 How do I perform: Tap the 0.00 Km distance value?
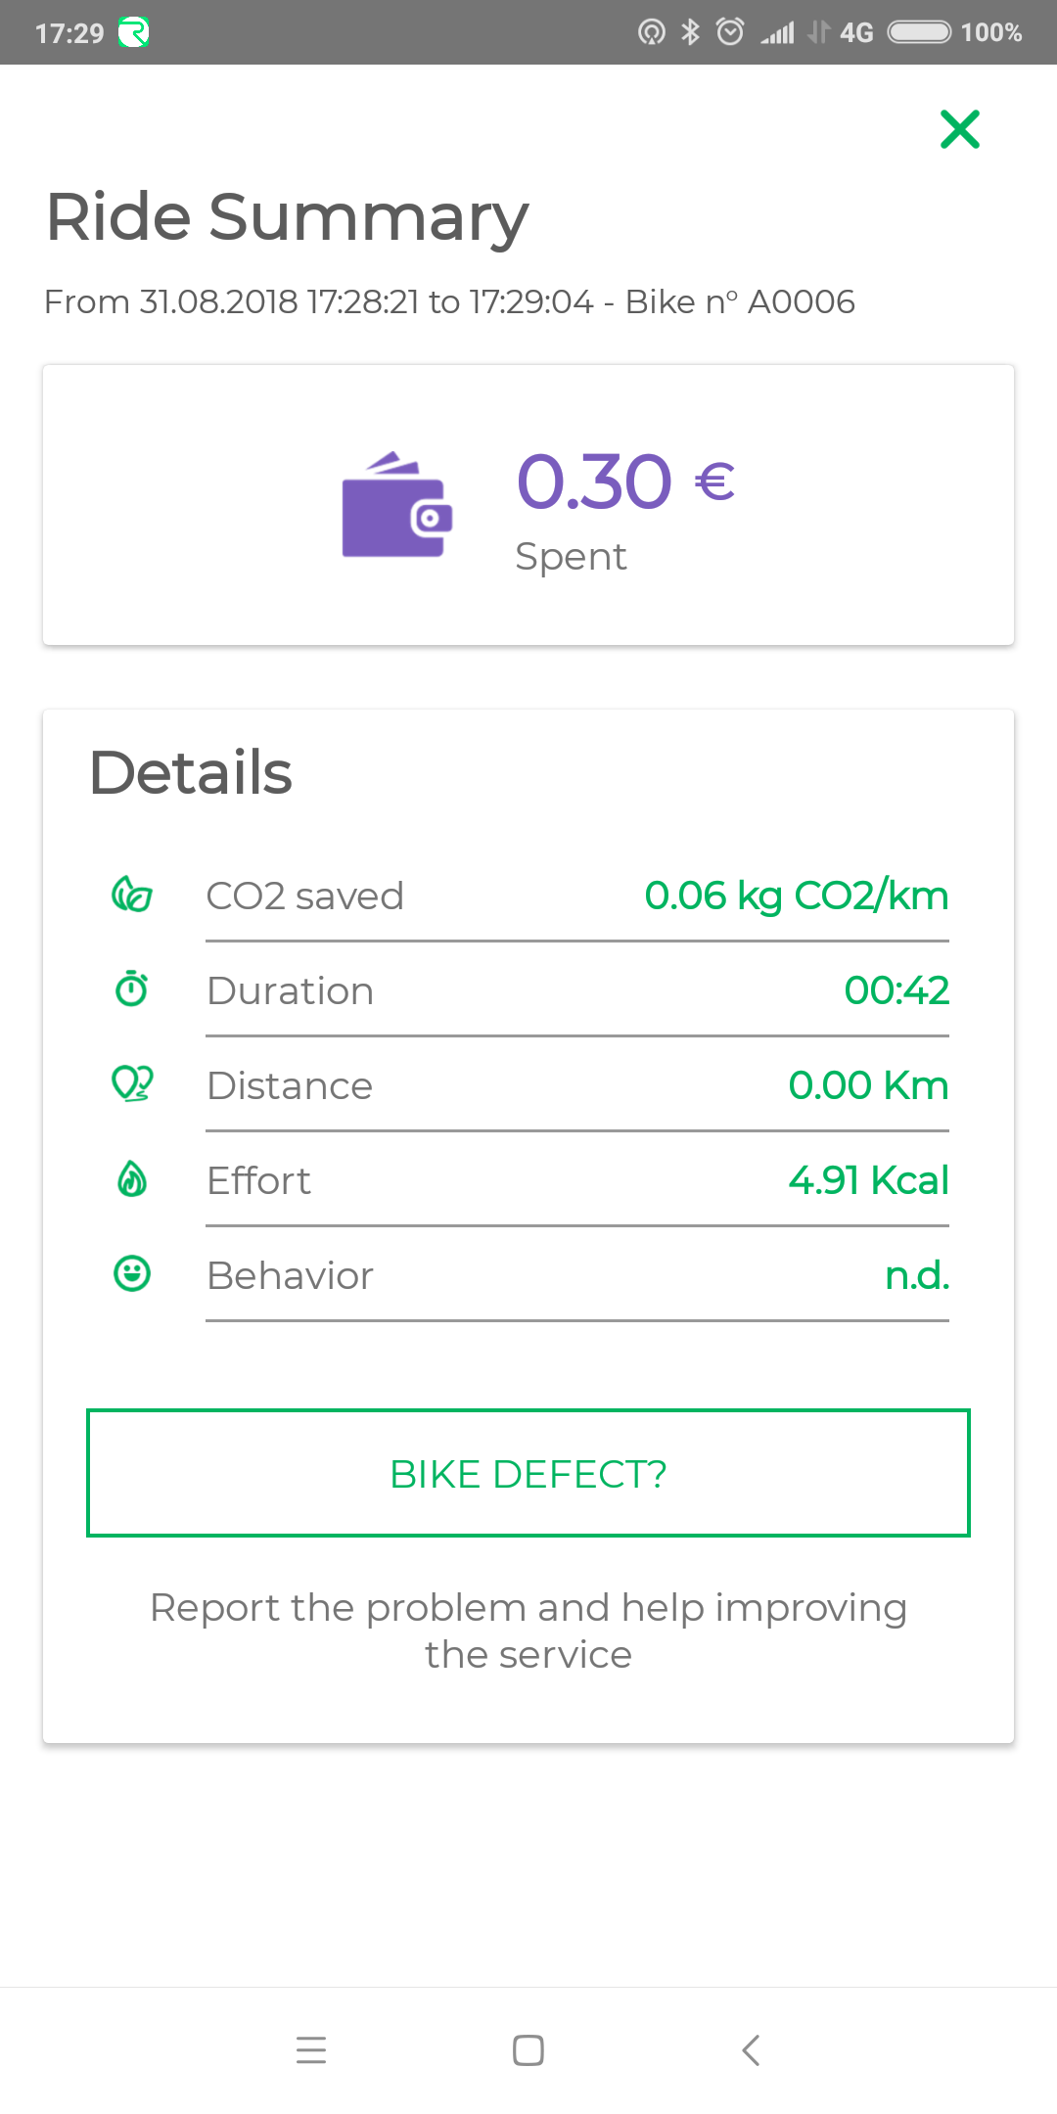pyautogui.click(x=868, y=1085)
